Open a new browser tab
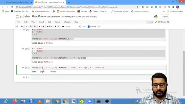The image size is (185, 104). [x=69, y=2]
